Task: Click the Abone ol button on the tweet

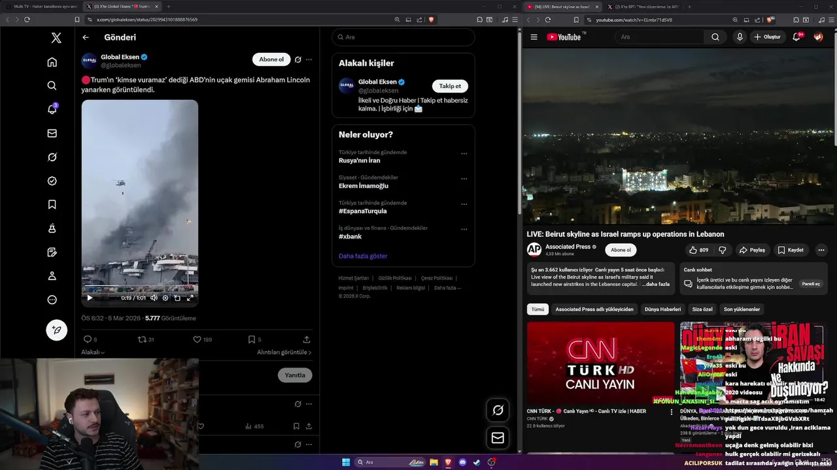Action: 271,59
